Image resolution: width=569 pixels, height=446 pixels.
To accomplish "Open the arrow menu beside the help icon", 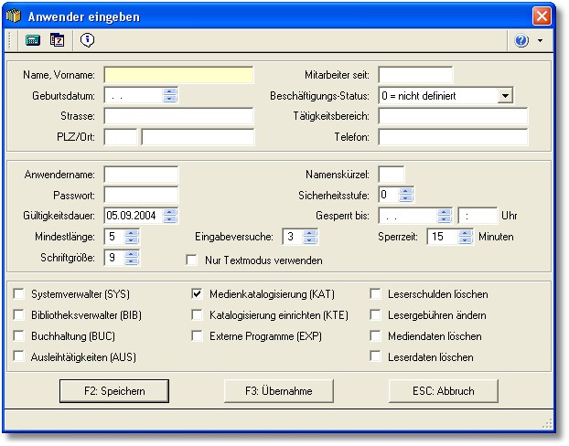I will 540,41.
